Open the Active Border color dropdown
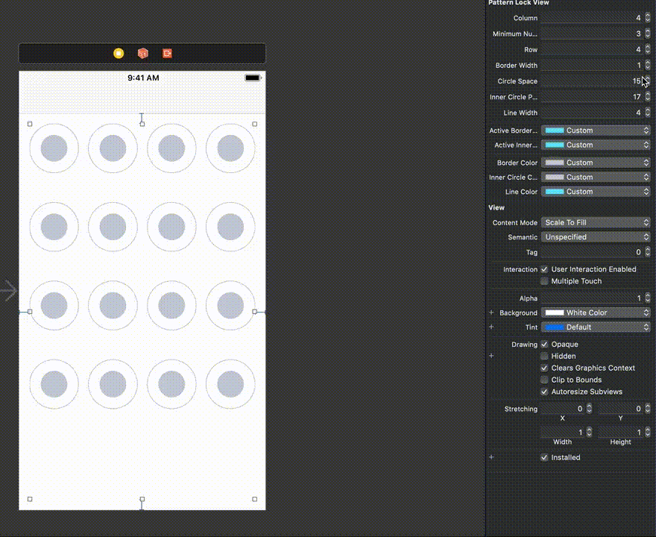 [x=596, y=131]
